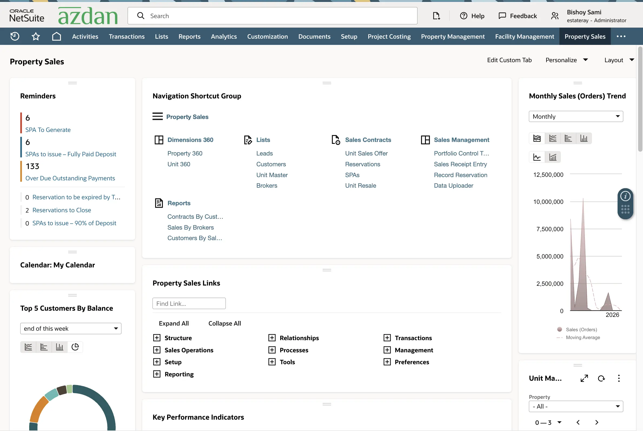
Task: Select column chart in Top 5 Customers
Action: coord(59,347)
